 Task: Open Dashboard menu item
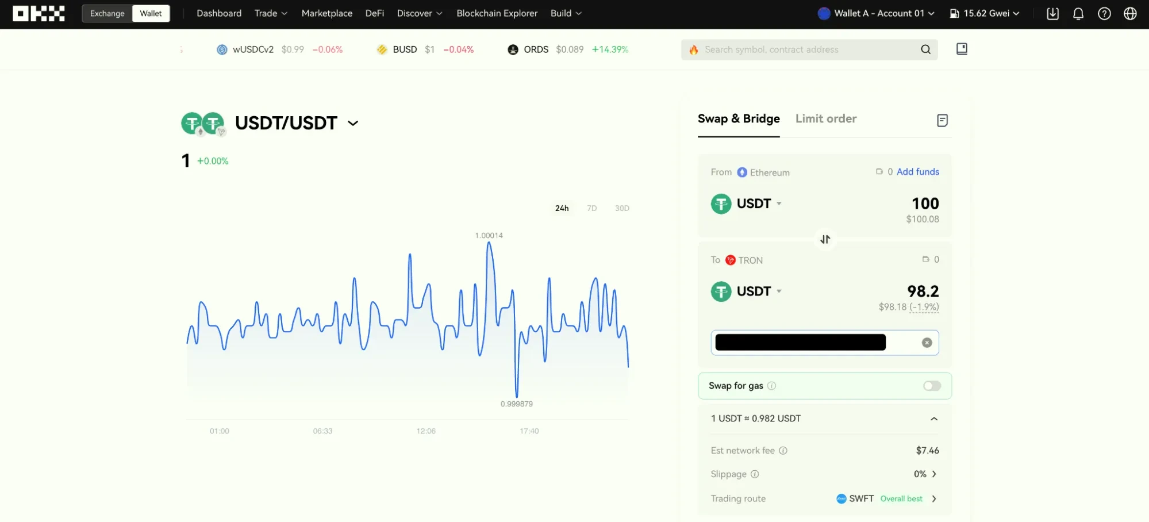219,13
